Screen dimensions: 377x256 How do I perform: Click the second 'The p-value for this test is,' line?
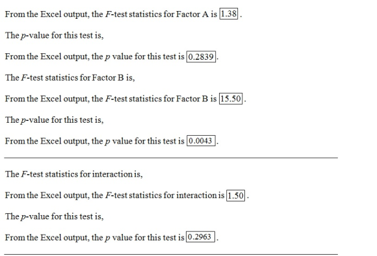(55, 120)
